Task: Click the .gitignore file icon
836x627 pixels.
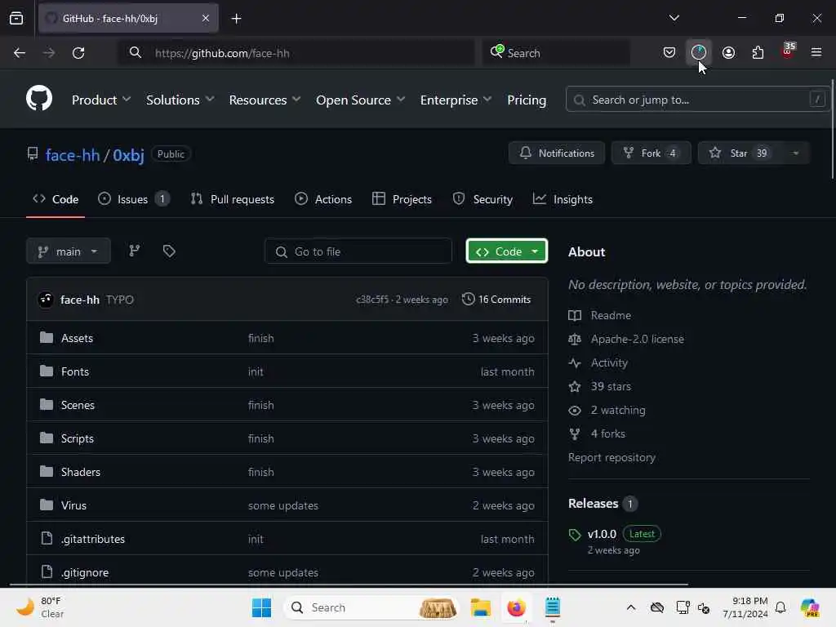Action: tap(47, 571)
